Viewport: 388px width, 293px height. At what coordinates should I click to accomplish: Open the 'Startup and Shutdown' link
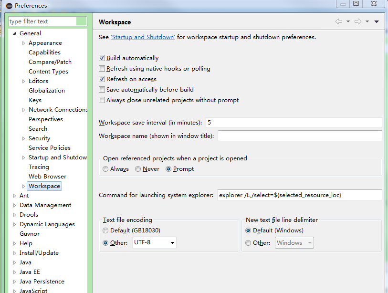[x=143, y=37]
